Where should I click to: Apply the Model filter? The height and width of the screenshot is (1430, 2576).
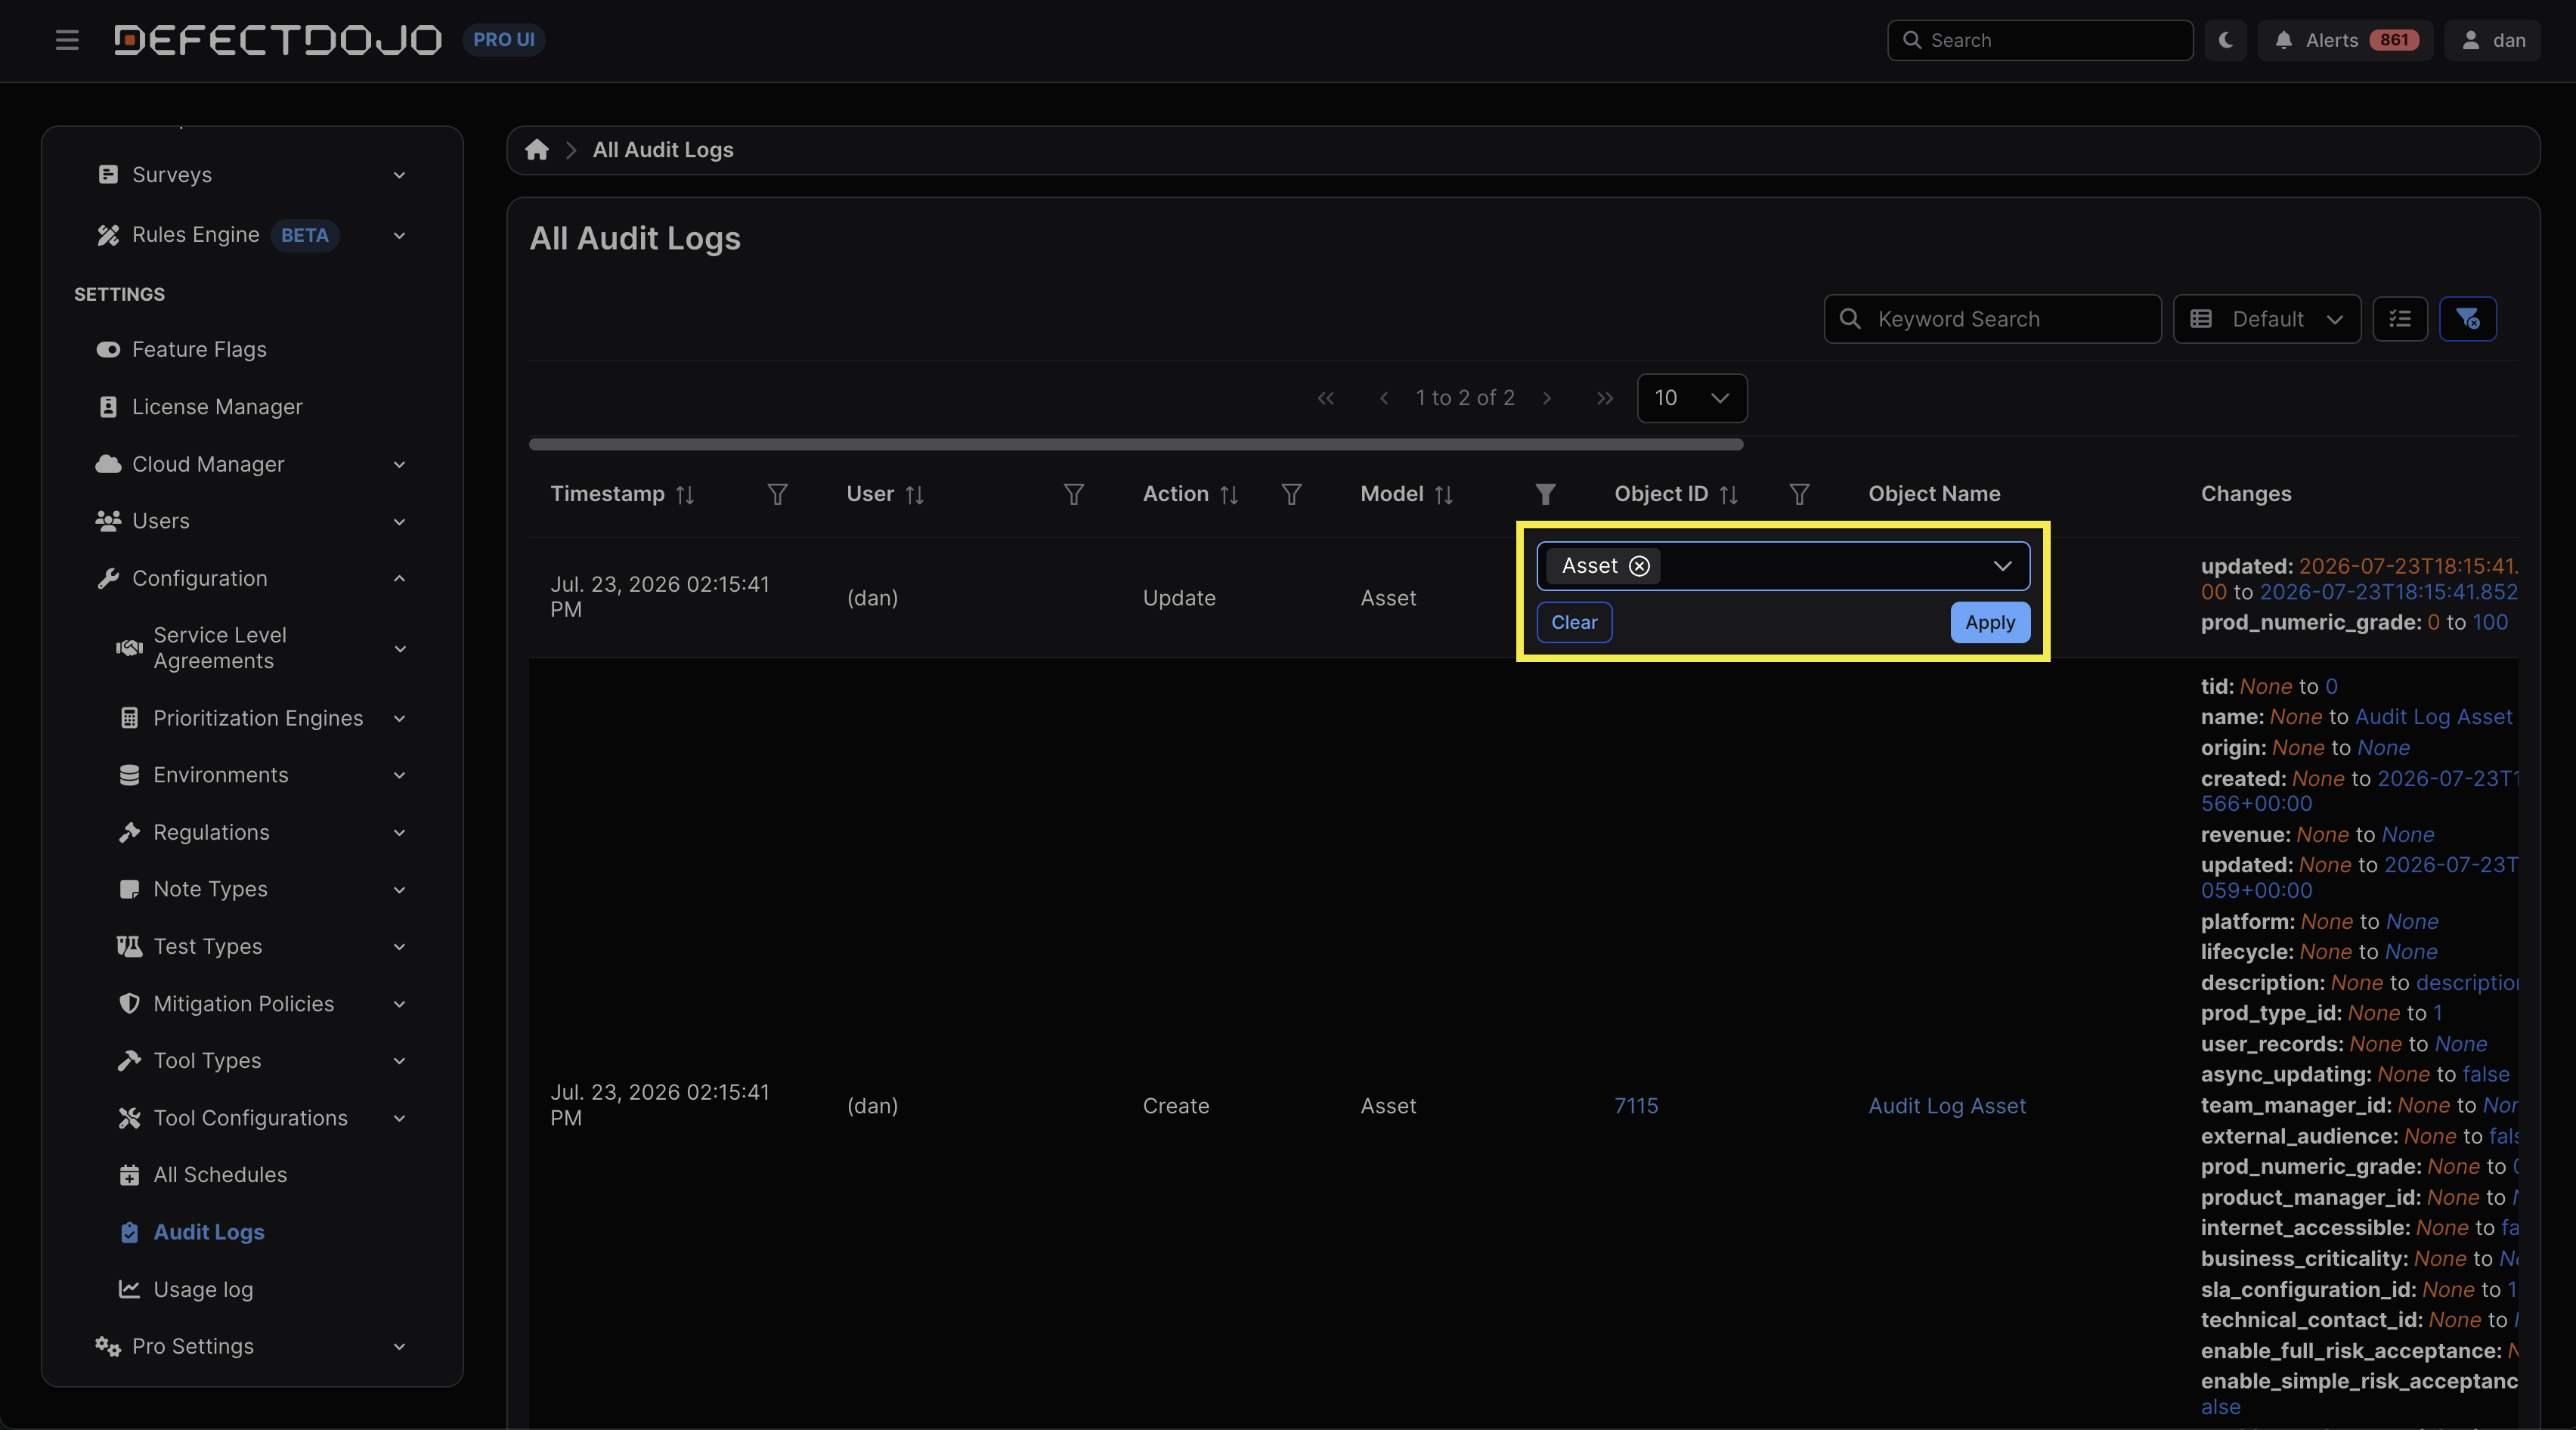(1989, 622)
